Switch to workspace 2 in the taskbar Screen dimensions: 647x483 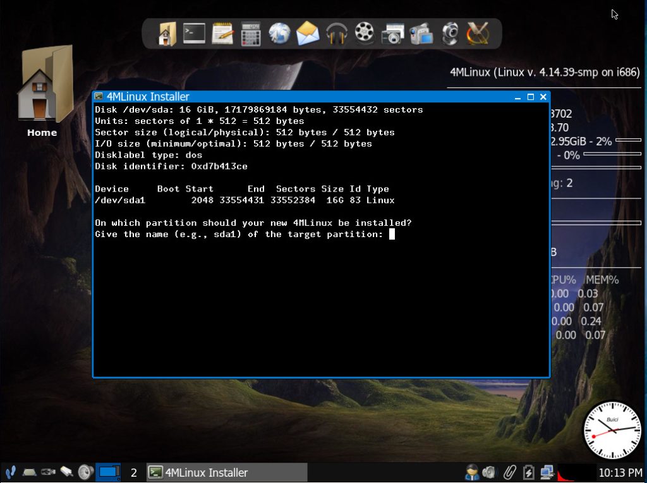(x=133, y=472)
